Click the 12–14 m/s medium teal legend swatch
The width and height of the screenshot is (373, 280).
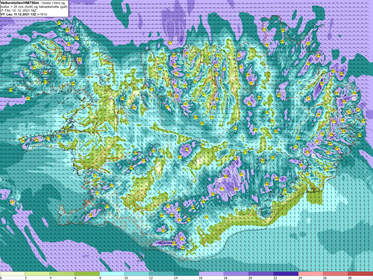(162, 274)
